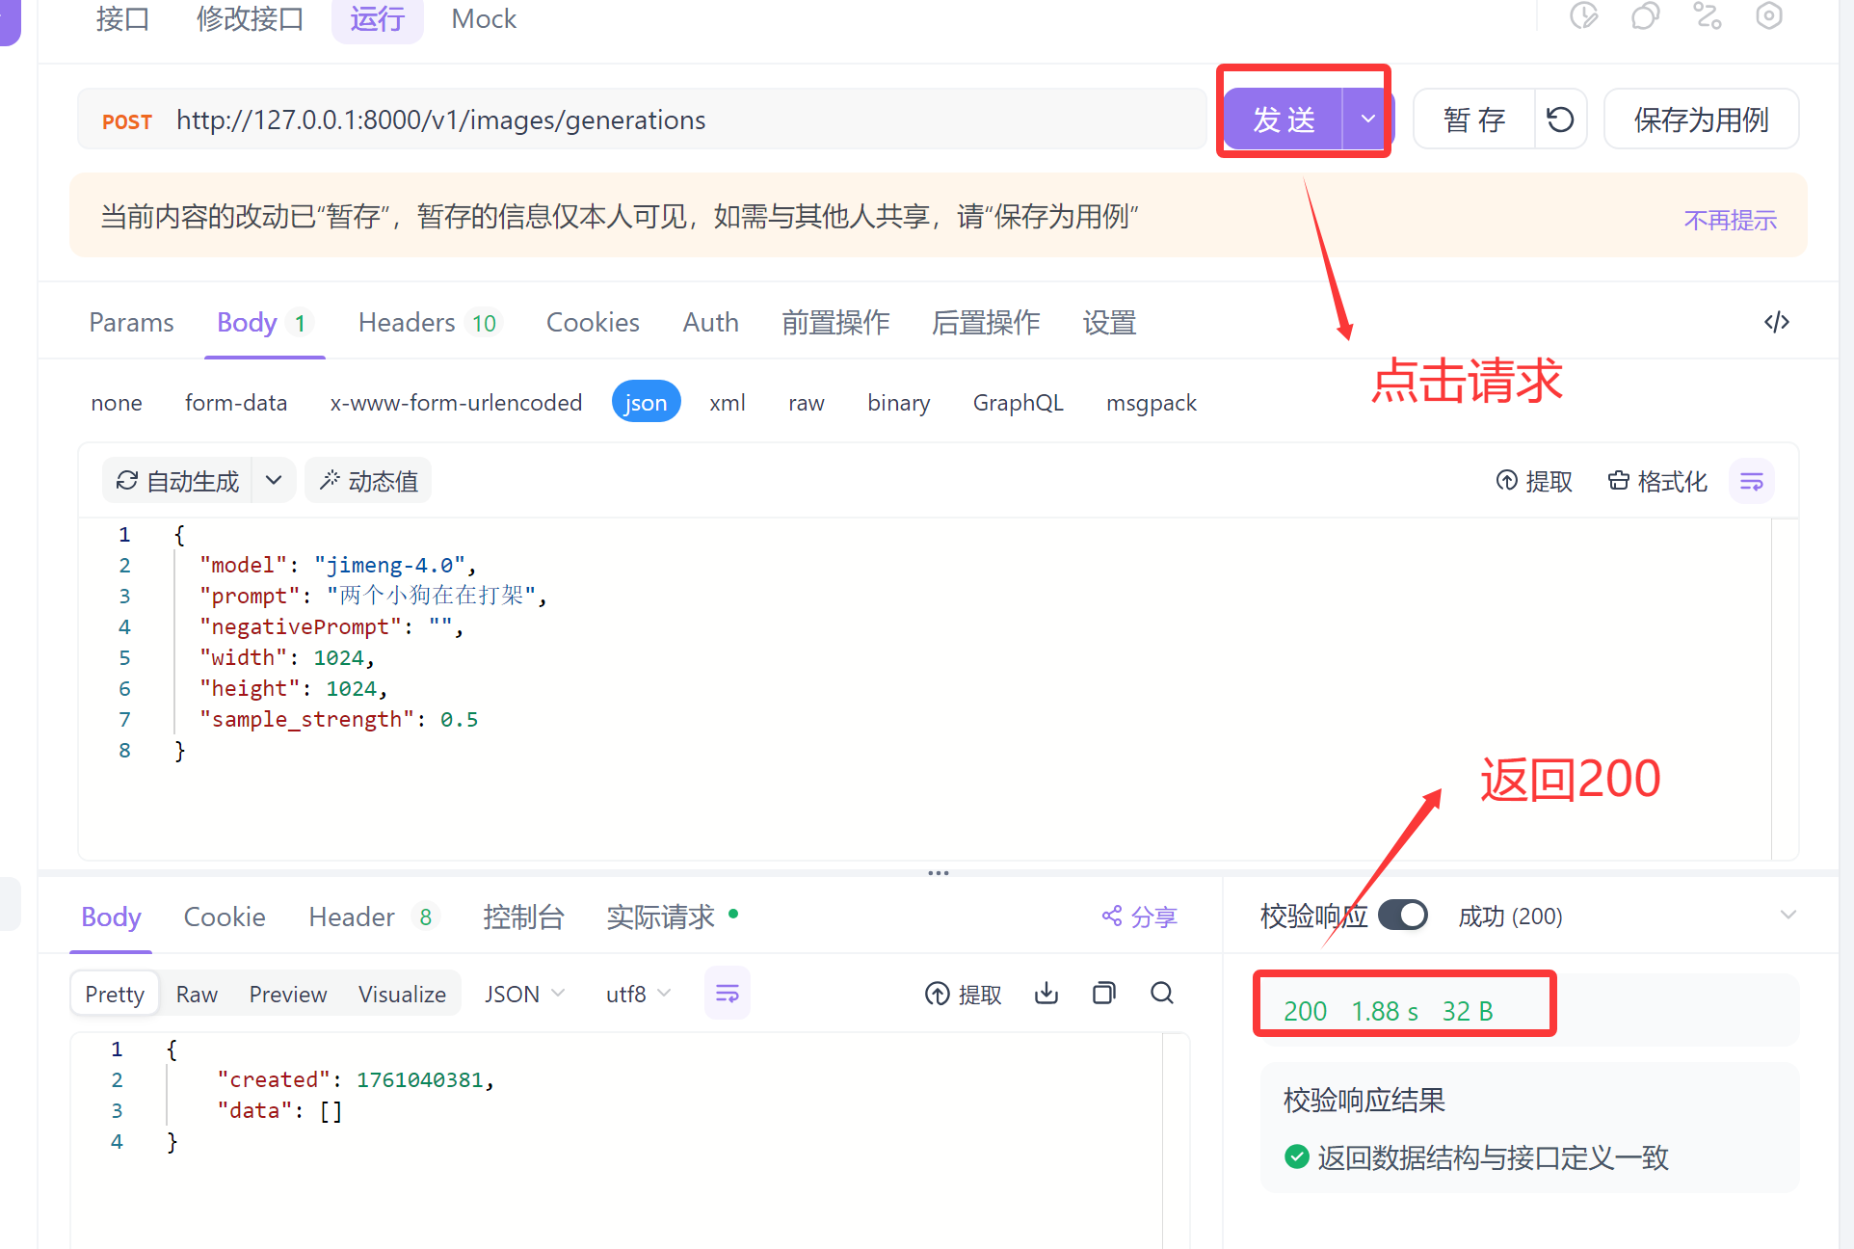Click the 保存为用例 button

coord(1701,120)
